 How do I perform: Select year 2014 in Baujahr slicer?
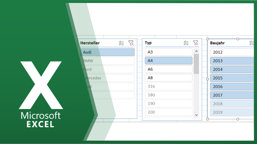(232, 69)
